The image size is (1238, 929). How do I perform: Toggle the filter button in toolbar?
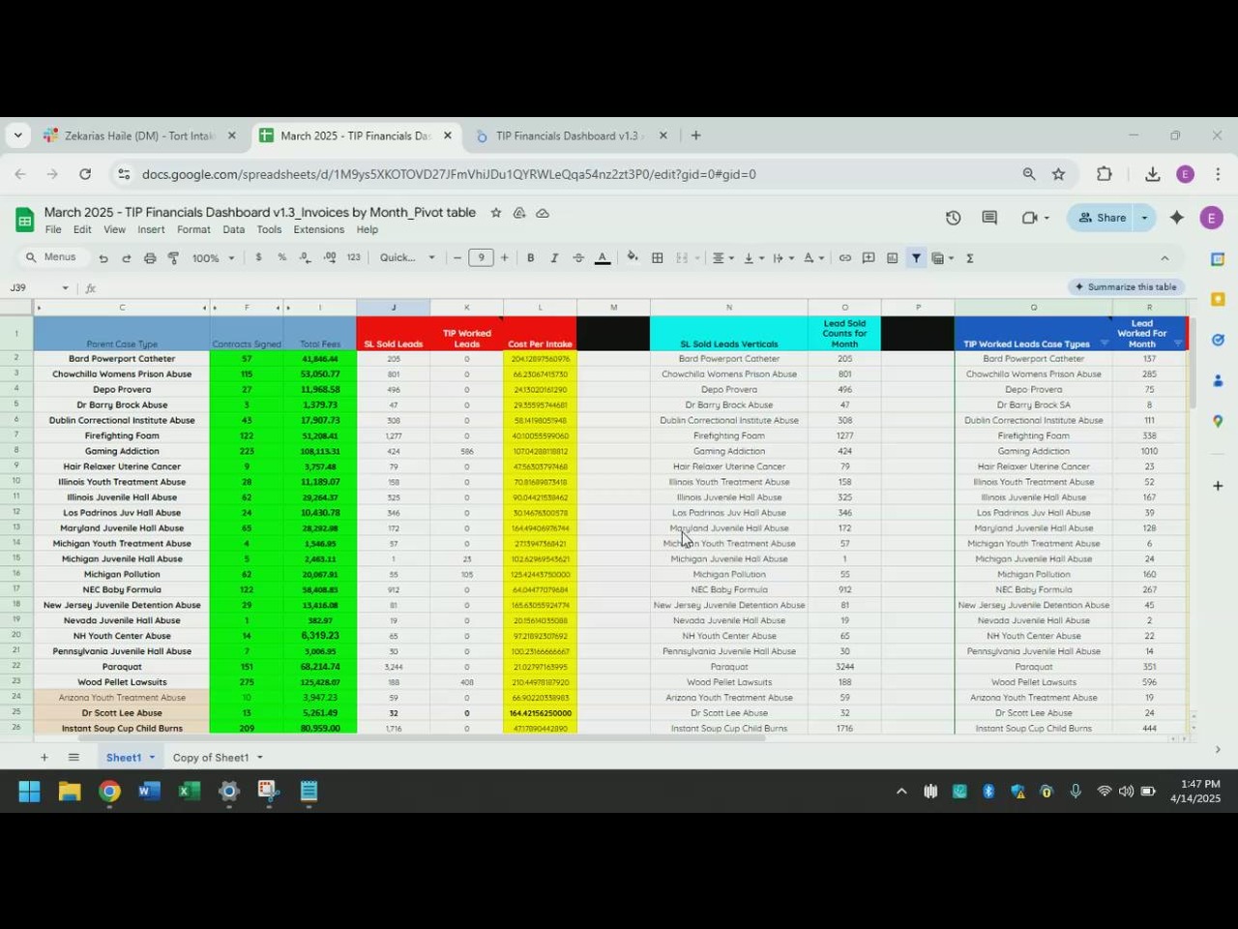pyautogui.click(x=916, y=257)
